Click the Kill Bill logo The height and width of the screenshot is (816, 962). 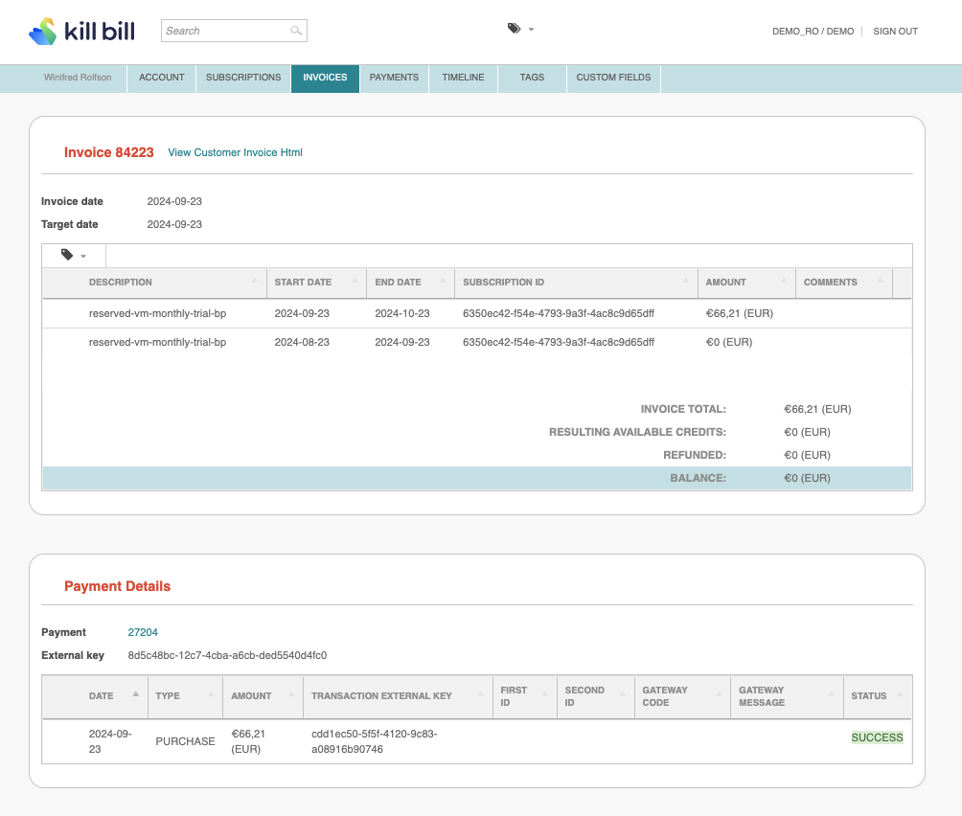pyautogui.click(x=81, y=31)
